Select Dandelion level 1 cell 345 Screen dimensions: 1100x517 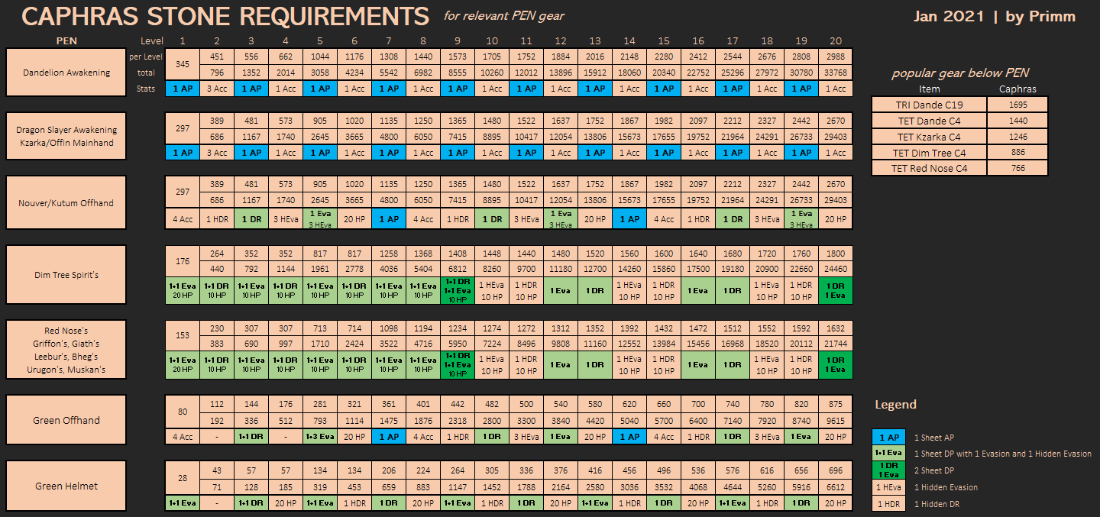coord(183,64)
